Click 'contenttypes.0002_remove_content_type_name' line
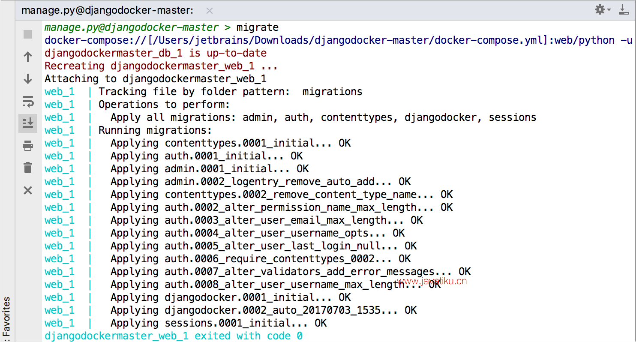 [x=249, y=195]
